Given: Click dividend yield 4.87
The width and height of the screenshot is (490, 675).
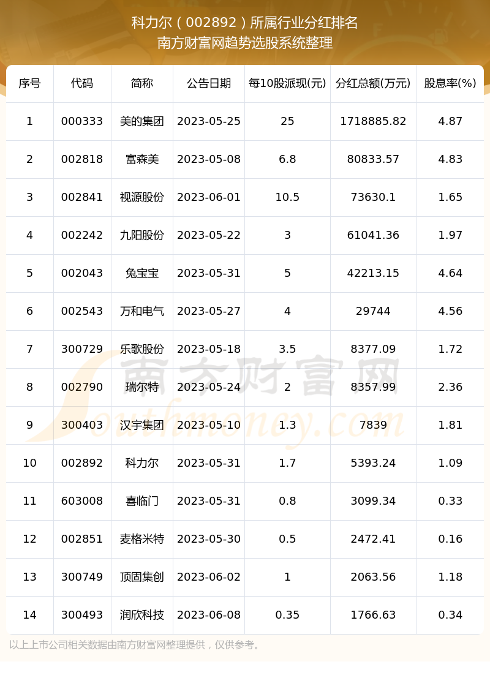Looking at the screenshot, I should coord(450,121).
